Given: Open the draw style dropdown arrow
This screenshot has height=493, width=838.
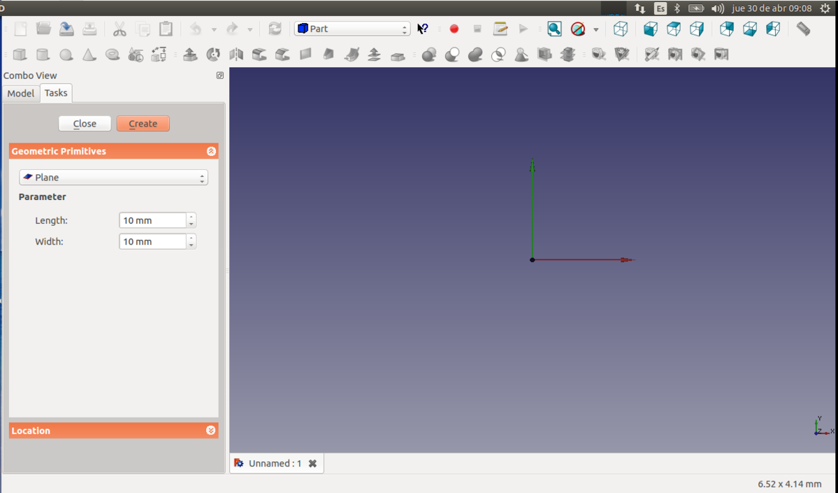Looking at the screenshot, I should (595, 29).
